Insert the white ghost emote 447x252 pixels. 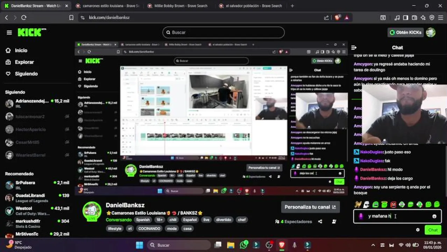[366, 204]
